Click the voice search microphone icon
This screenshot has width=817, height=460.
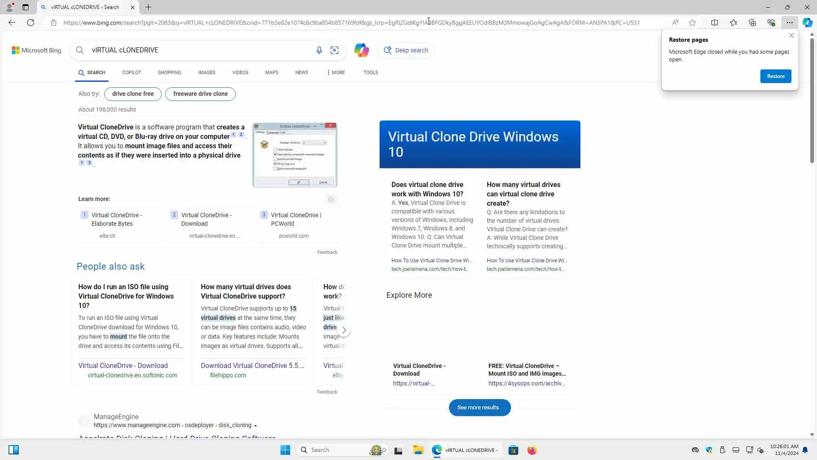319,50
